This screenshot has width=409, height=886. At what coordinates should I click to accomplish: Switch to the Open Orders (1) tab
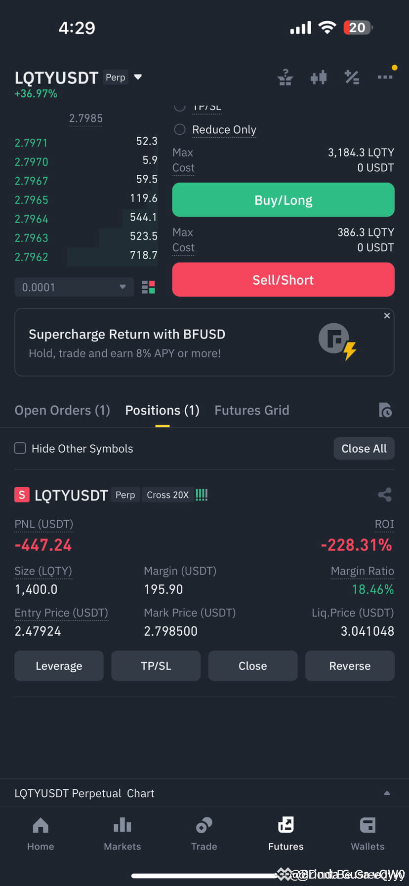pyautogui.click(x=62, y=410)
